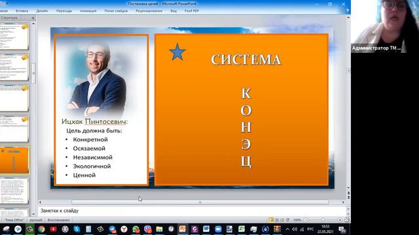The width and height of the screenshot is (419, 235).
Task: Click the Ицхак Пинтосевич name text
Action: (94, 121)
